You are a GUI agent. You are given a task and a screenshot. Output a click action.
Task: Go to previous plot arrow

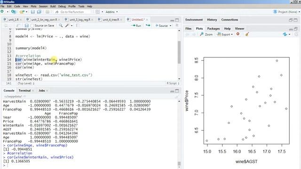tap(187, 34)
